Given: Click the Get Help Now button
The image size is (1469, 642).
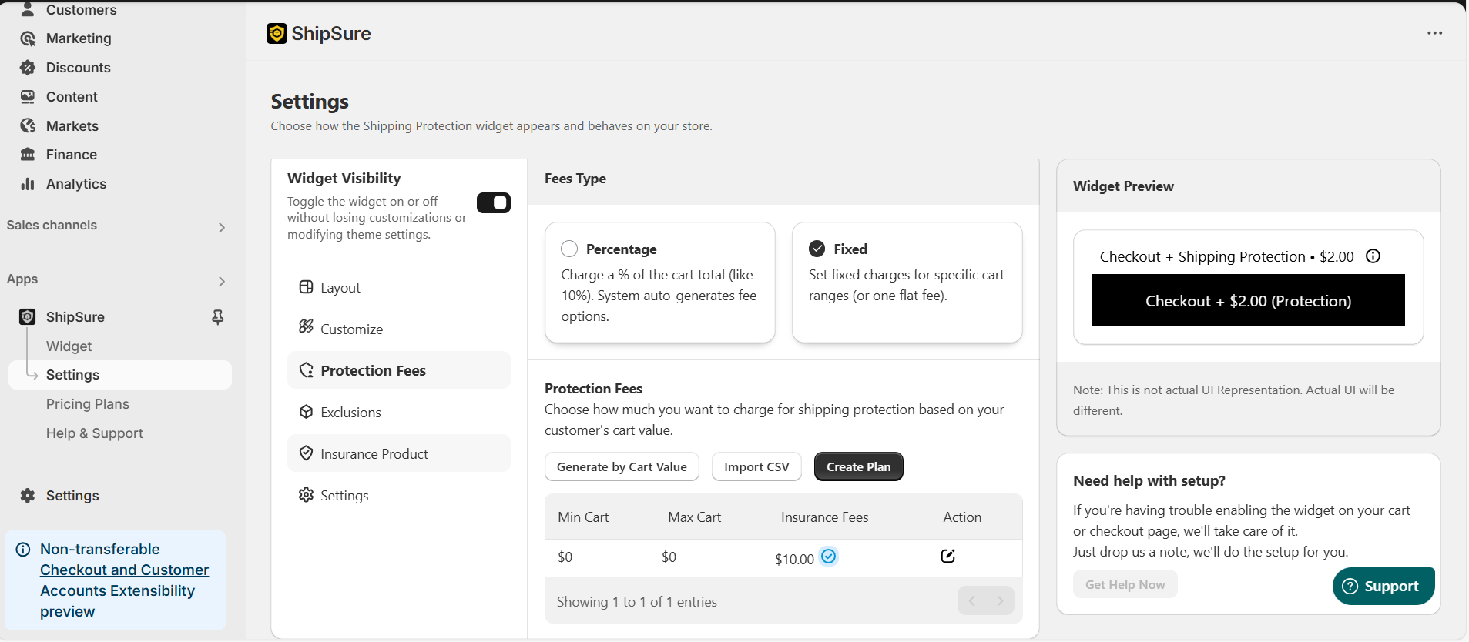Looking at the screenshot, I should (1125, 584).
